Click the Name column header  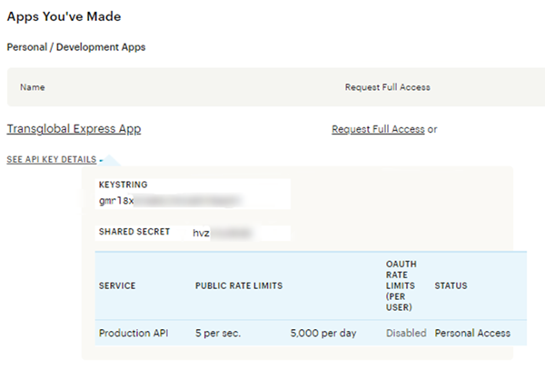click(33, 87)
